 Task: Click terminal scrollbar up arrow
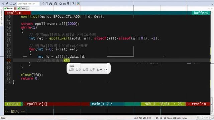tap(212, 13)
